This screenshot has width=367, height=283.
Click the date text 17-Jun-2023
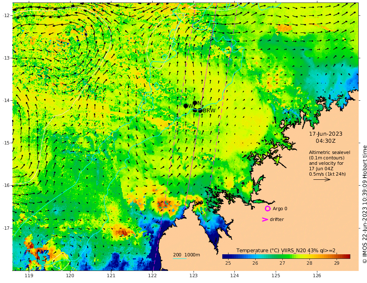(x=326, y=134)
